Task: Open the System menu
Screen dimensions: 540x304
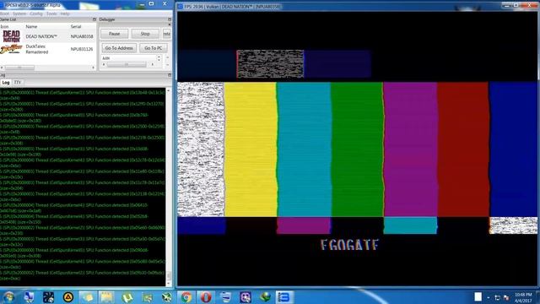Action: point(19,14)
